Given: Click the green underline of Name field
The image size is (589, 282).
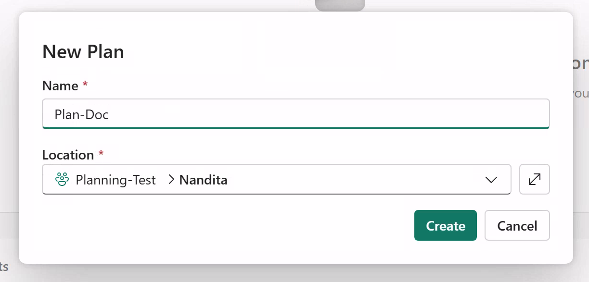Looking at the screenshot, I should (295, 128).
